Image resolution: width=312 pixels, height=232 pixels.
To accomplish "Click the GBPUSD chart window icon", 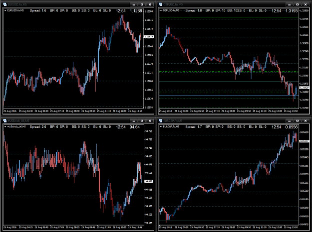I will 161,4.
